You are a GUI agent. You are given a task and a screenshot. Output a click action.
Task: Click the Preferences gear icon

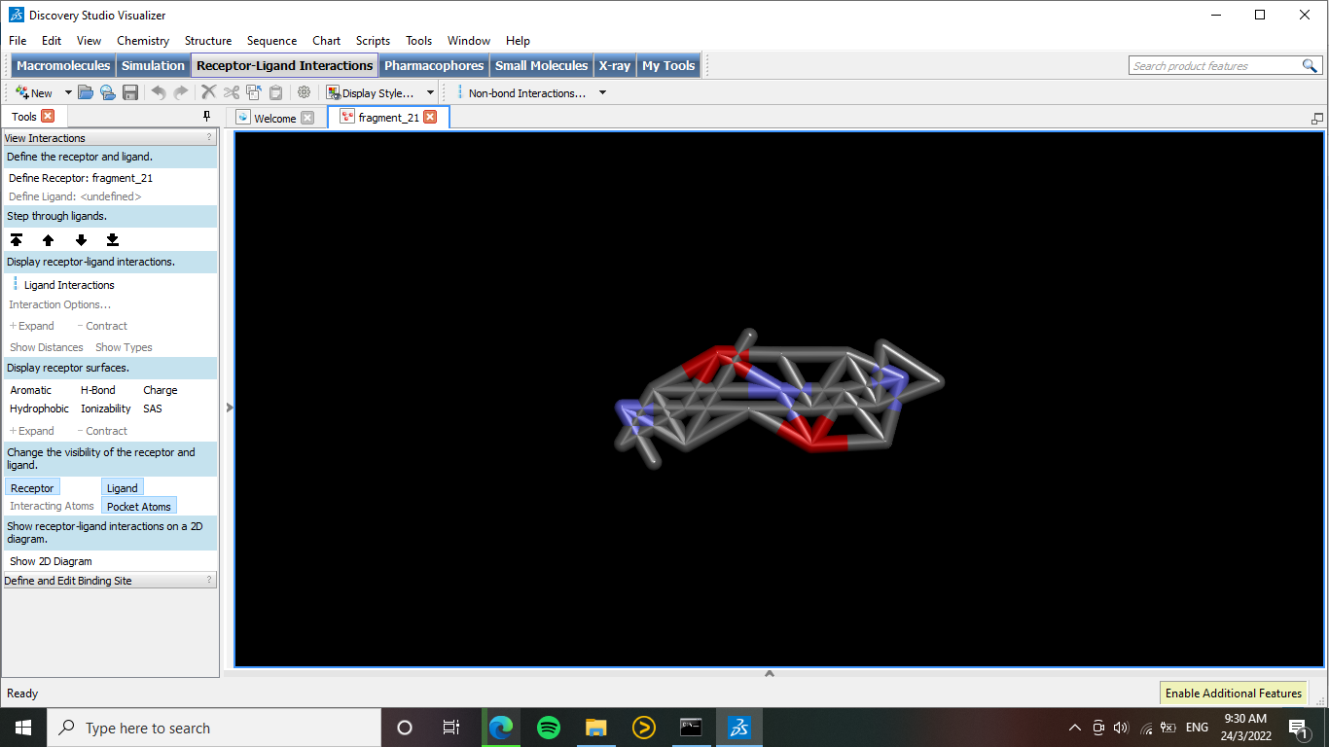click(x=304, y=92)
